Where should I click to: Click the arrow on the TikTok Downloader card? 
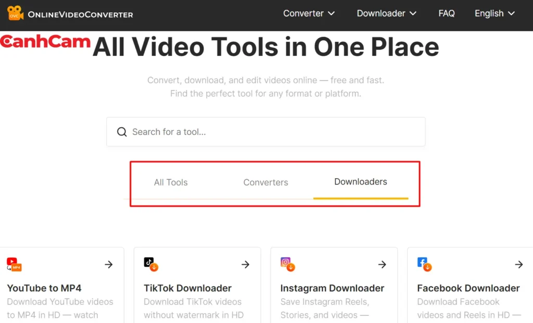pyautogui.click(x=245, y=264)
